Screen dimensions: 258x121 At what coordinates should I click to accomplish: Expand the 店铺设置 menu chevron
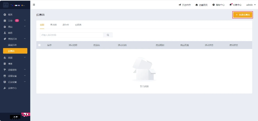coord(25,76)
